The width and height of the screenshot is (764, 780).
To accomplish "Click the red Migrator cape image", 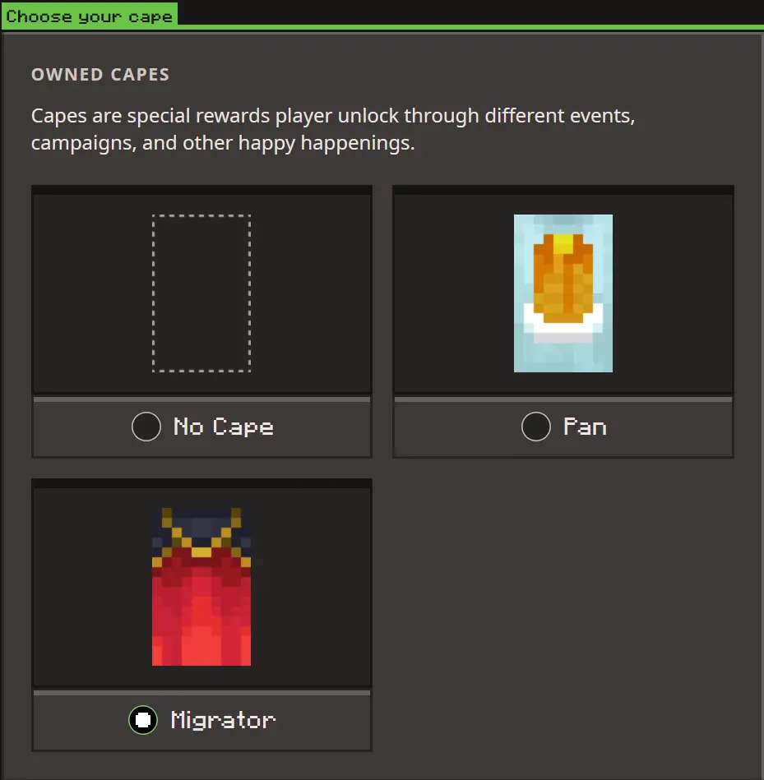I will (201, 587).
